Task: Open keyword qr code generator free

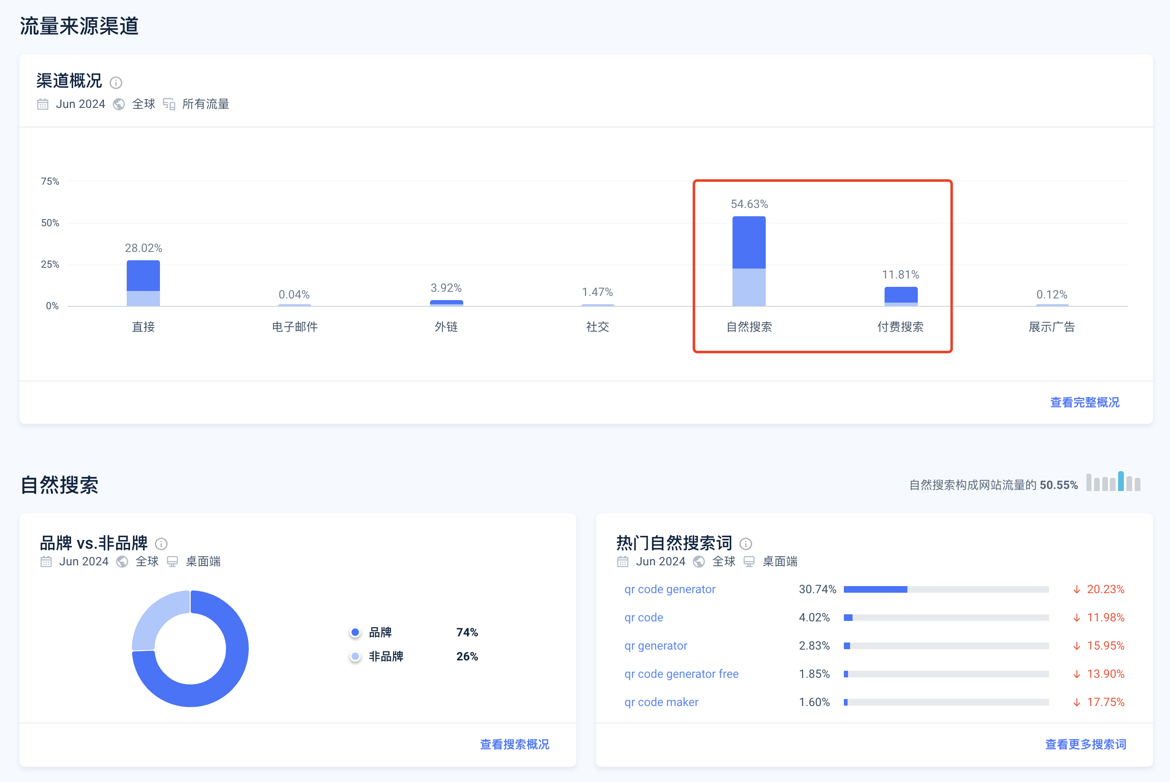Action: tap(681, 674)
